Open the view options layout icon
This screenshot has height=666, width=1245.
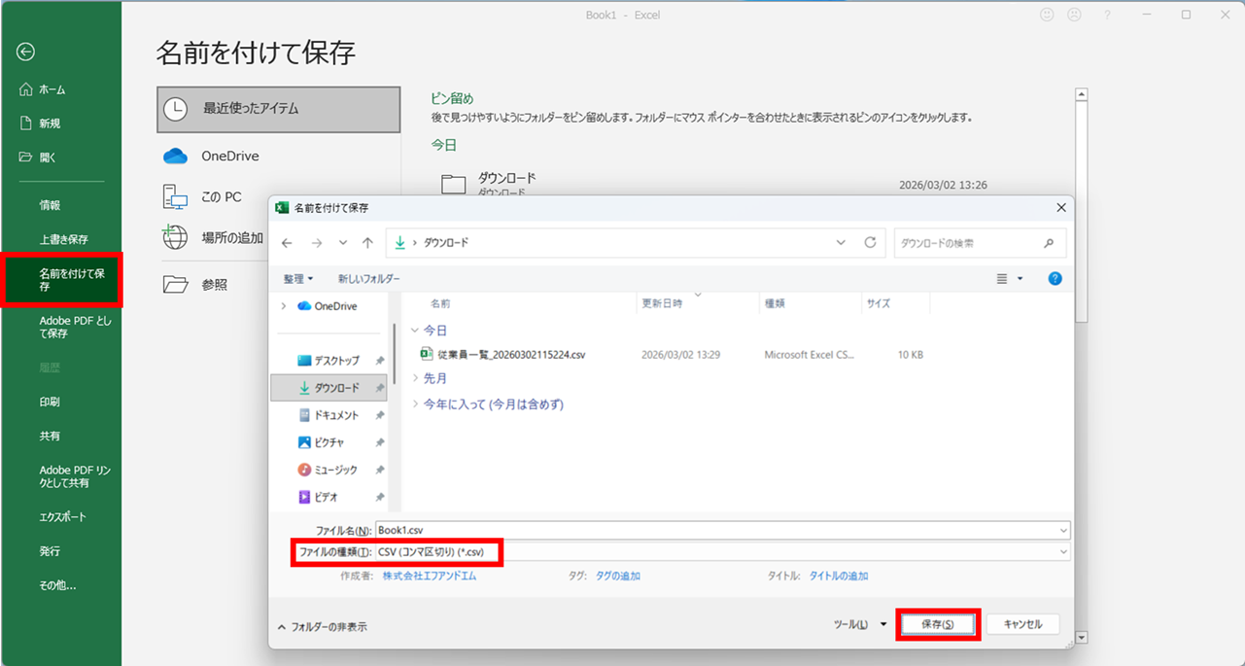pyautogui.click(x=1003, y=279)
